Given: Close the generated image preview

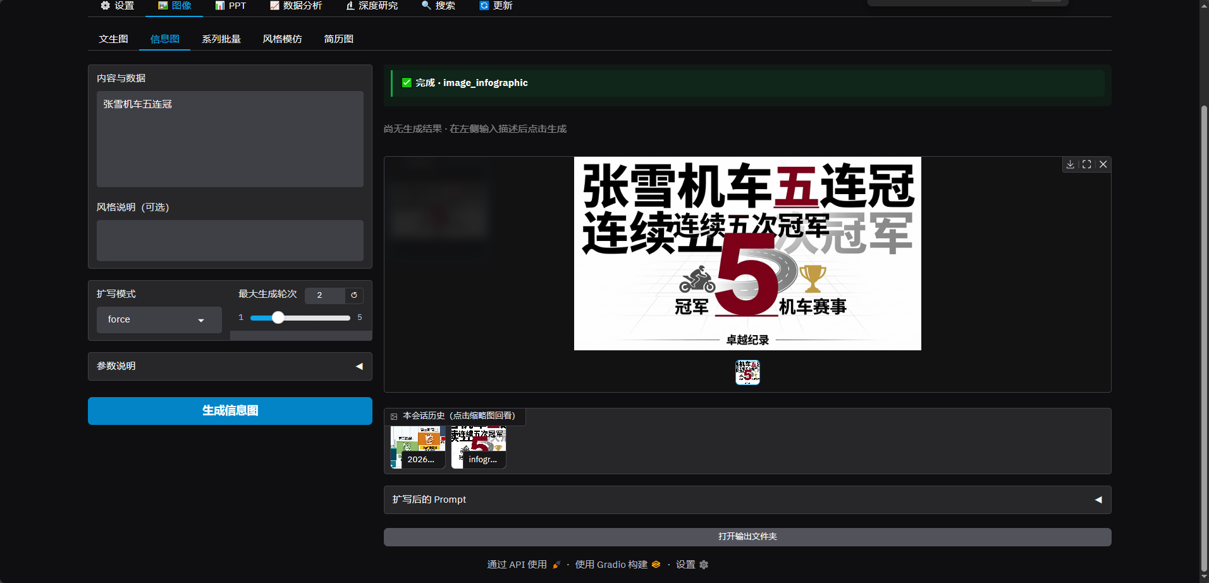Looking at the screenshot, I should [1103, 164].
